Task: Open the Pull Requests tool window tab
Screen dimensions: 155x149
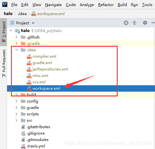Action: point(4,63)
